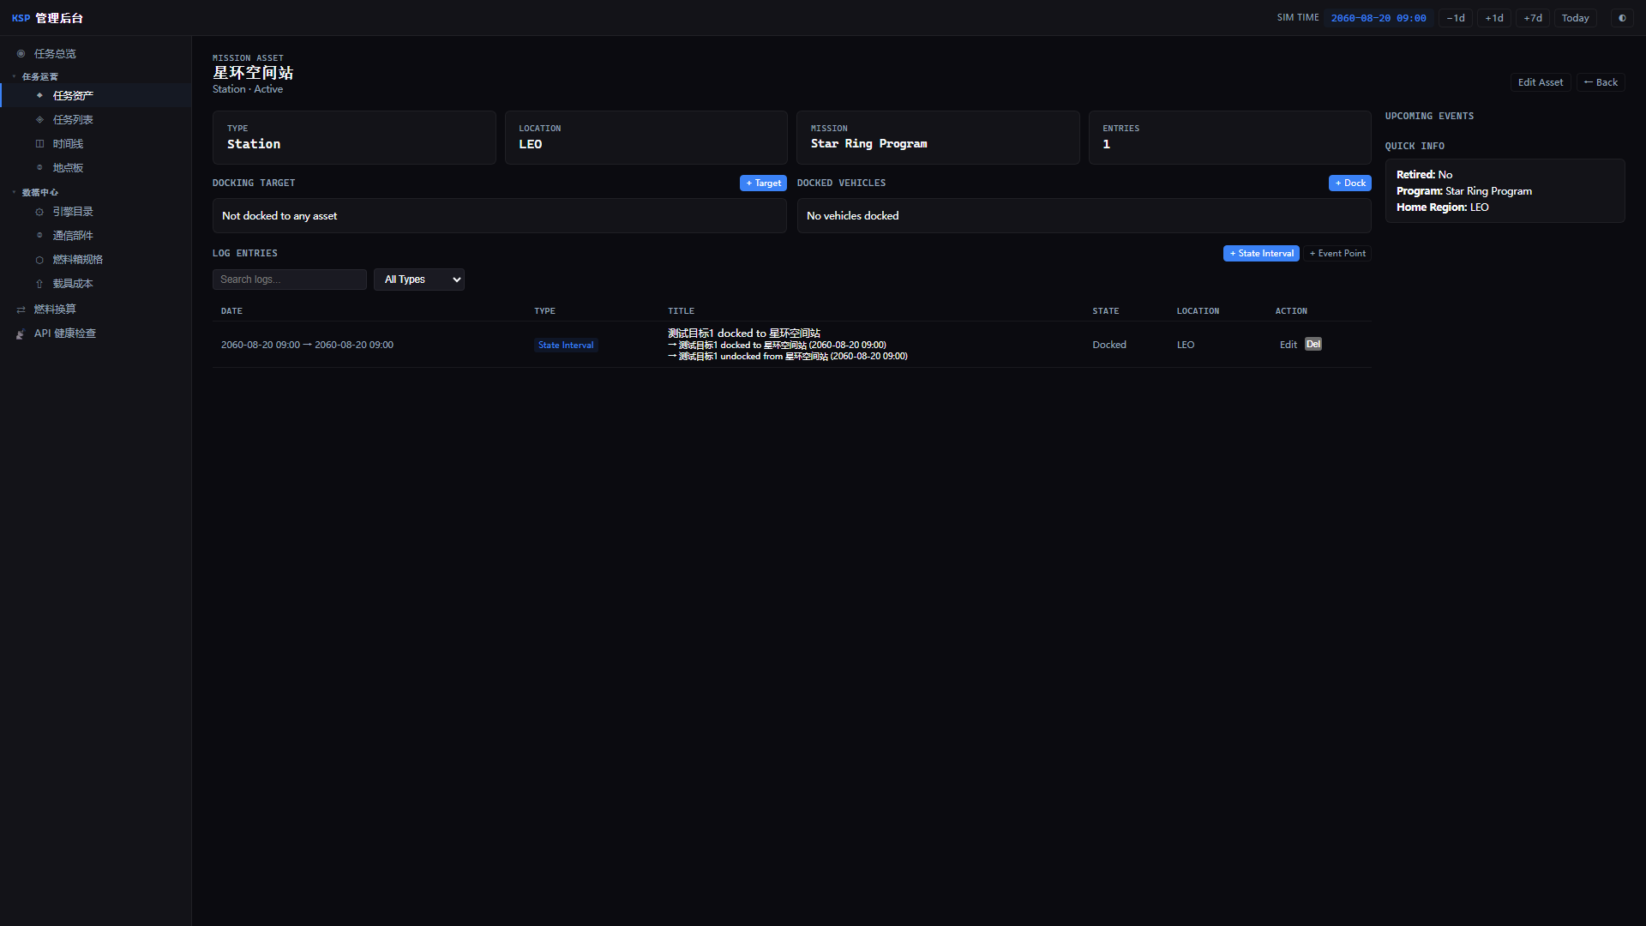Click the 地点板 location board icon

pos(39,167)
